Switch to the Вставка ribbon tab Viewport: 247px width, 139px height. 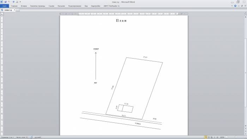tap(24, 6)
